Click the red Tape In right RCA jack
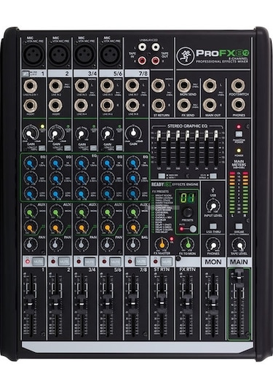The width and height of the screenshot is (273, 390). [x=142, y=60]
